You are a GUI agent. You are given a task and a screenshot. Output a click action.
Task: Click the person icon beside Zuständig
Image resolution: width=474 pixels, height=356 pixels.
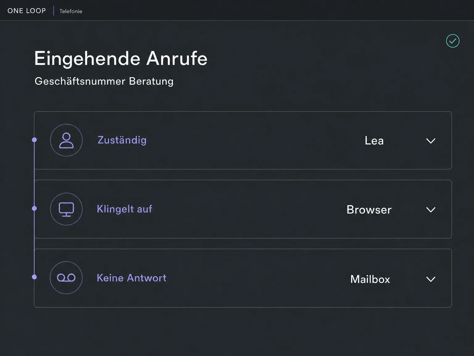pos(66,140)
